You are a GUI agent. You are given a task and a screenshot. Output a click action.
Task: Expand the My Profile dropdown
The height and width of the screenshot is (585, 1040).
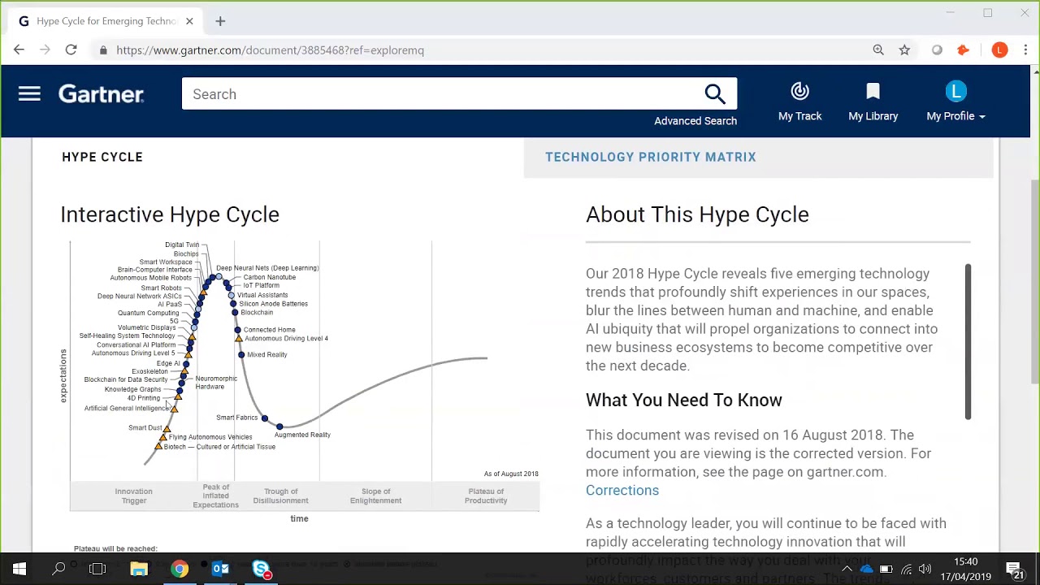(x=955, y=102)
